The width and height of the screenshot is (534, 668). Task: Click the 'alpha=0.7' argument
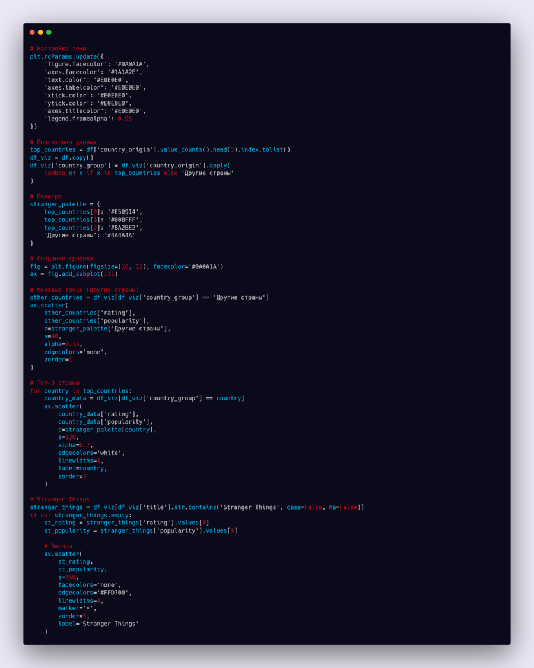[x=75, y=445]
